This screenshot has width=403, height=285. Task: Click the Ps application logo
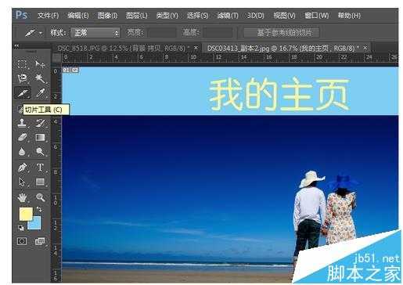coord(21,15)
